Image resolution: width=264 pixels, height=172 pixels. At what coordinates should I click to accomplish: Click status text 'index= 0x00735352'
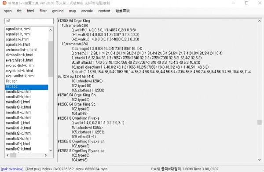pos(58,169)
